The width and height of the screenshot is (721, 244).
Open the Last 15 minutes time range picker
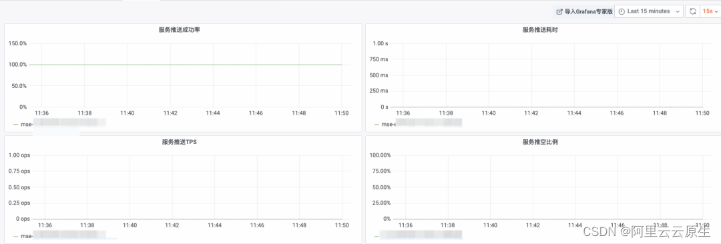pos(649,11)
